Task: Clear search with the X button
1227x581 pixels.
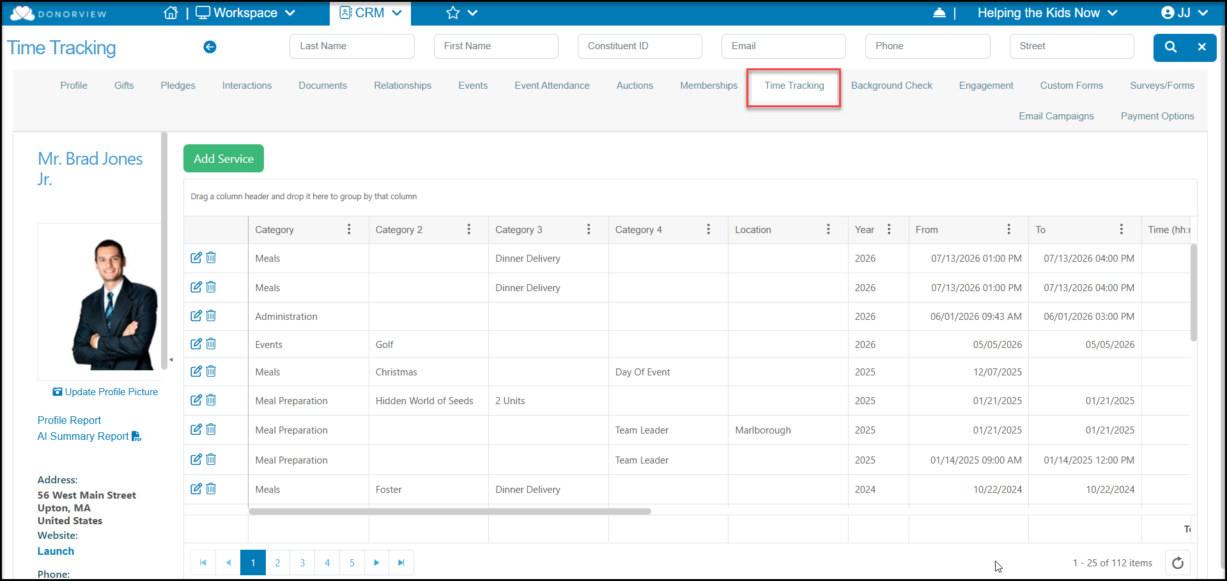Action: pyautogui.click(x=1201, y=47)
